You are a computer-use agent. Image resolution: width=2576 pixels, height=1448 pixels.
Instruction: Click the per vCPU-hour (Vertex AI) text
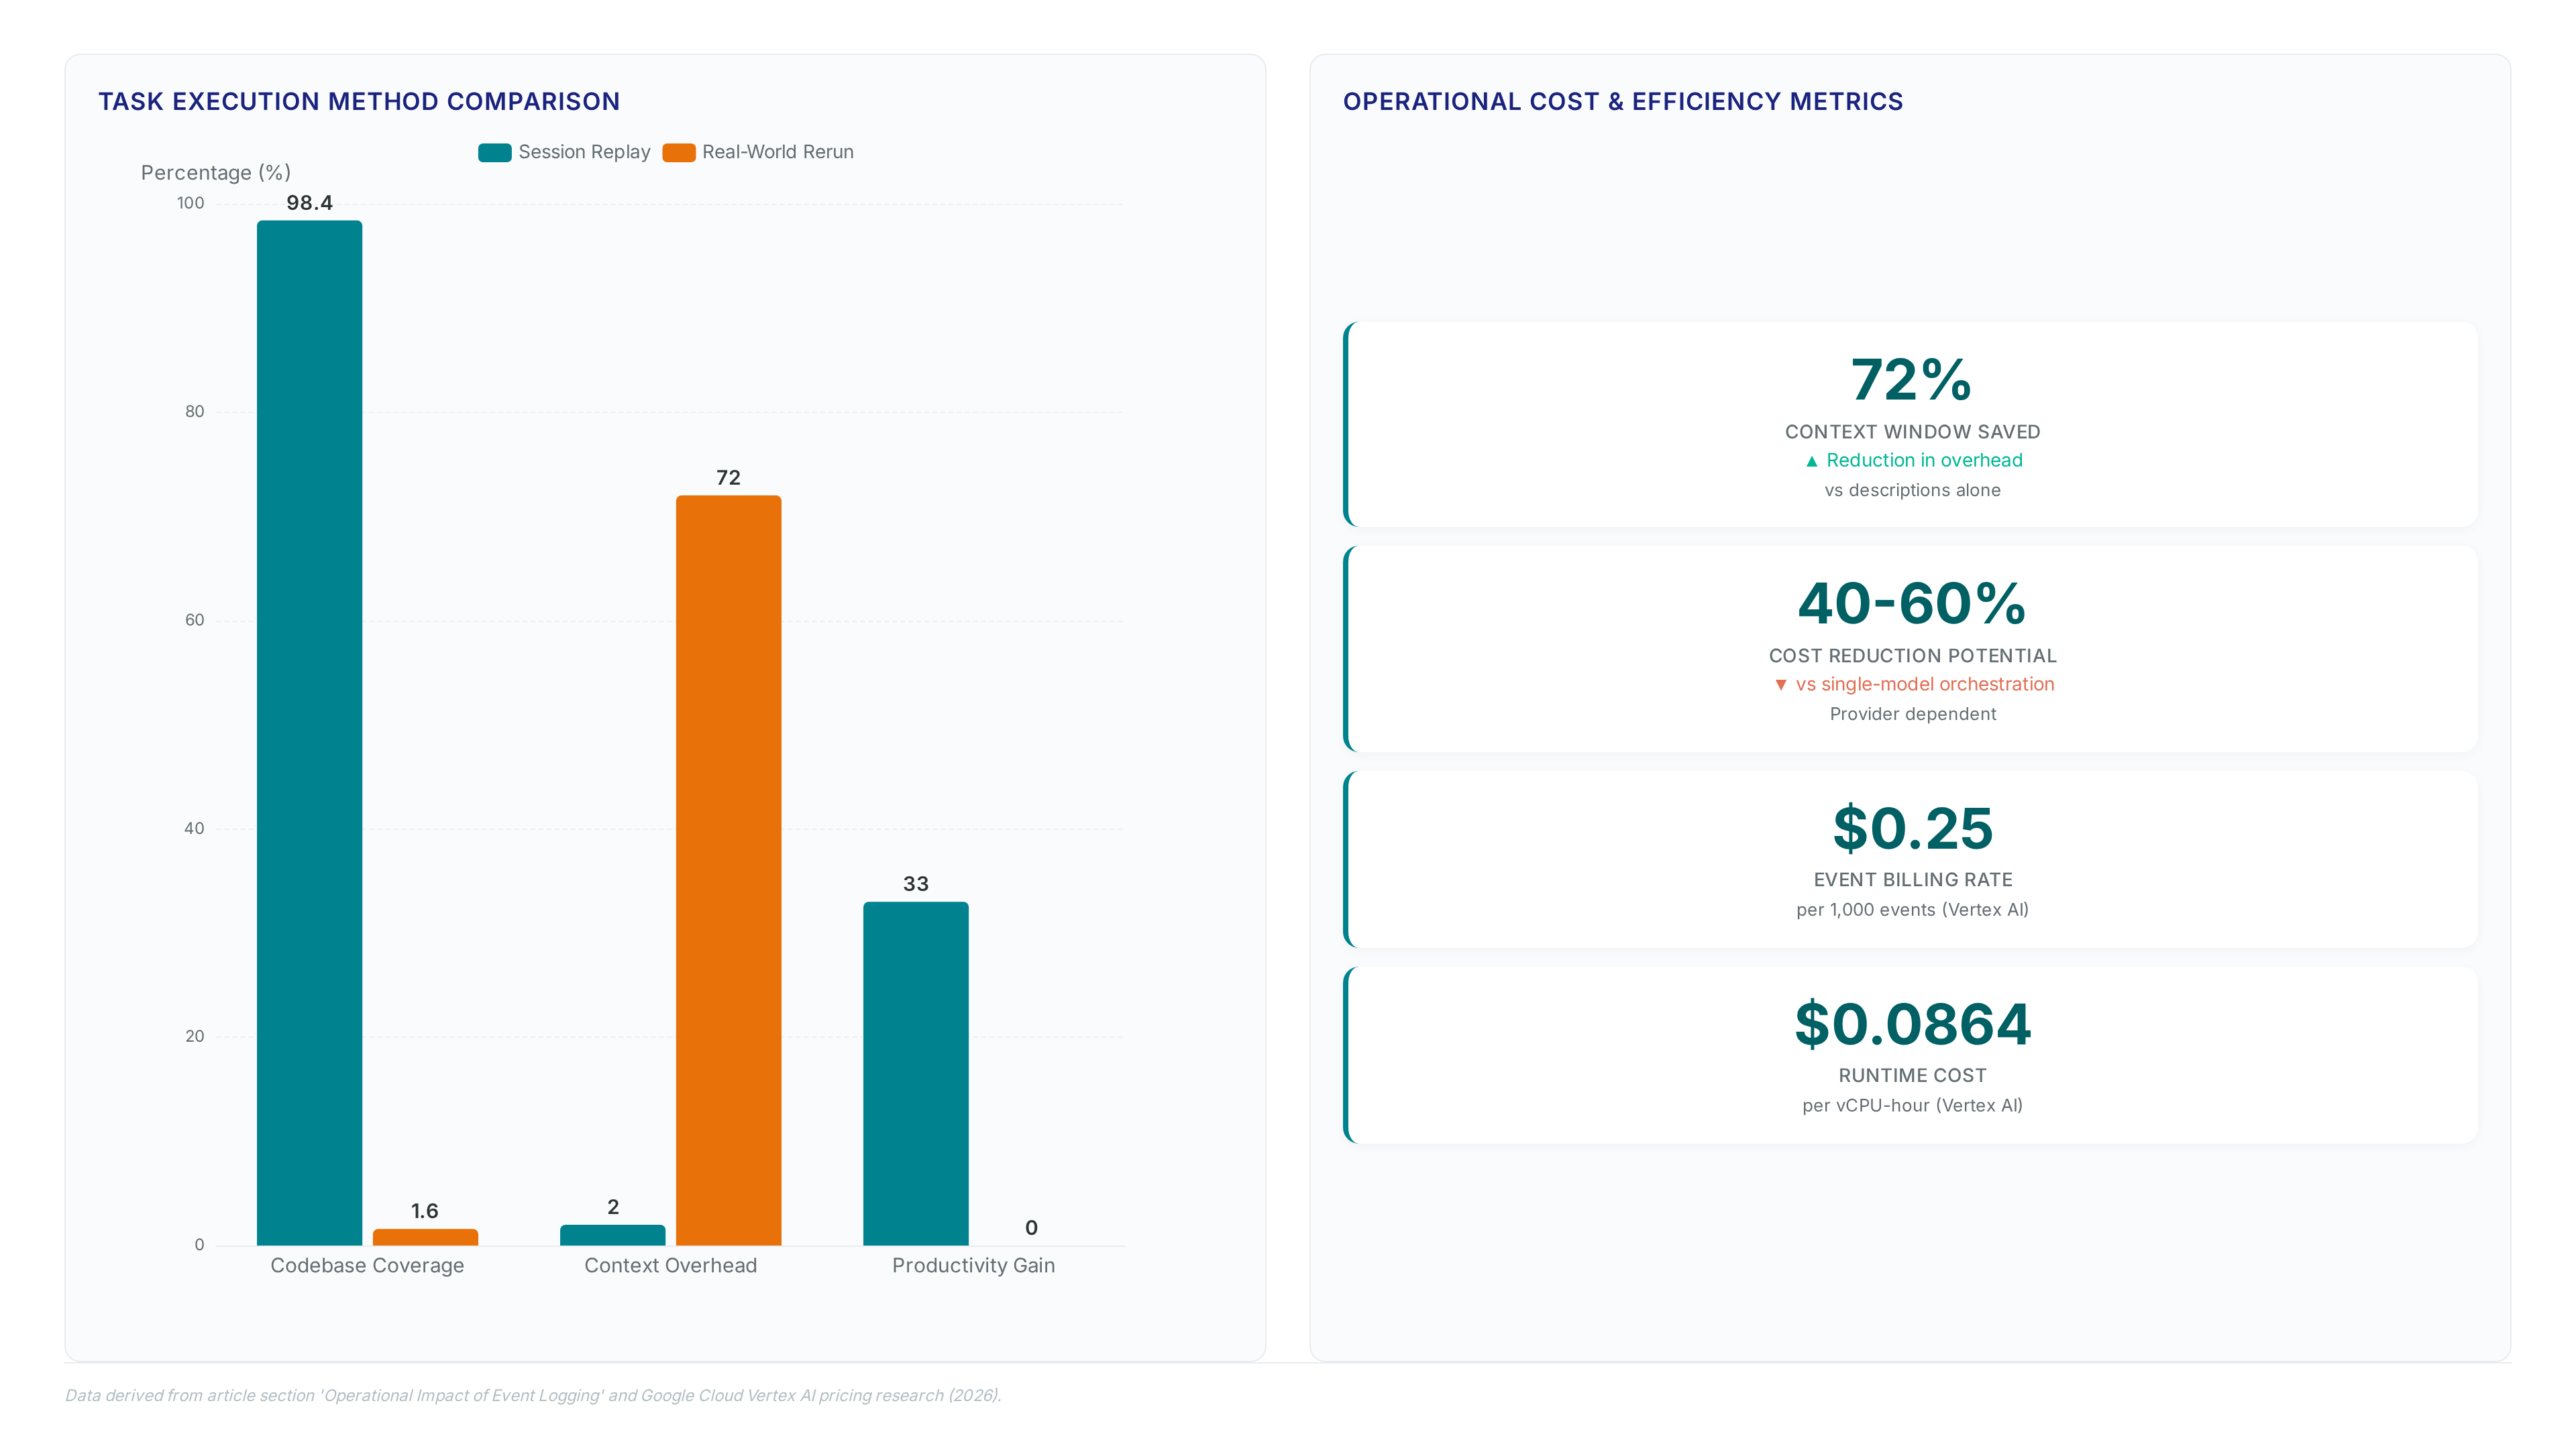click(1912, 1106)
